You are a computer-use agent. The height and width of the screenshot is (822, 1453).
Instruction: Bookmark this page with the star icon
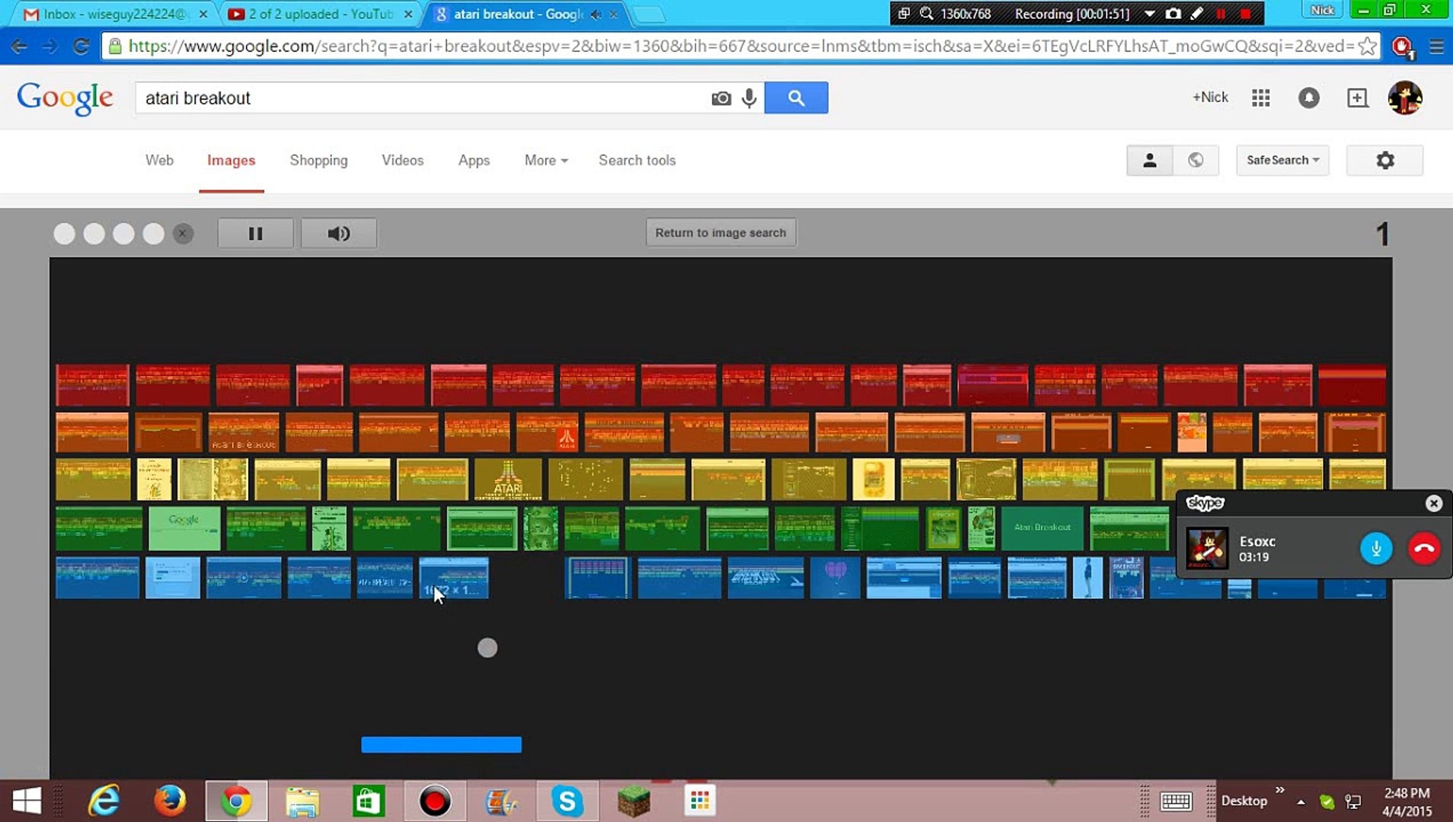(x=1368, y=46)
